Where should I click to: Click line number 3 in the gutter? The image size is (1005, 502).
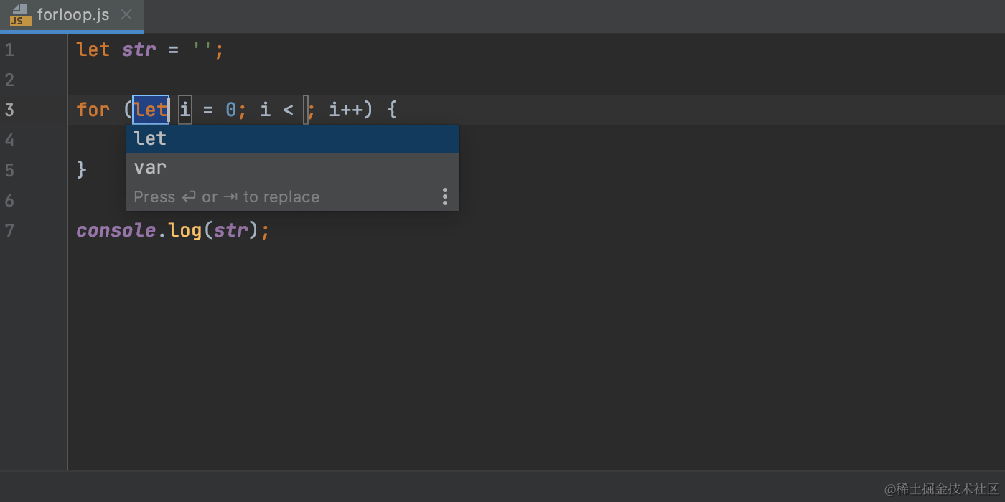(10, 109)
